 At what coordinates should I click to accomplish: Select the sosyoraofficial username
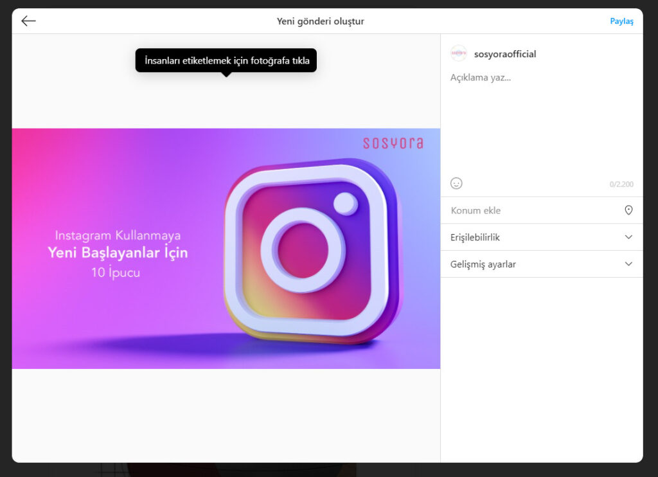[504, 54]
